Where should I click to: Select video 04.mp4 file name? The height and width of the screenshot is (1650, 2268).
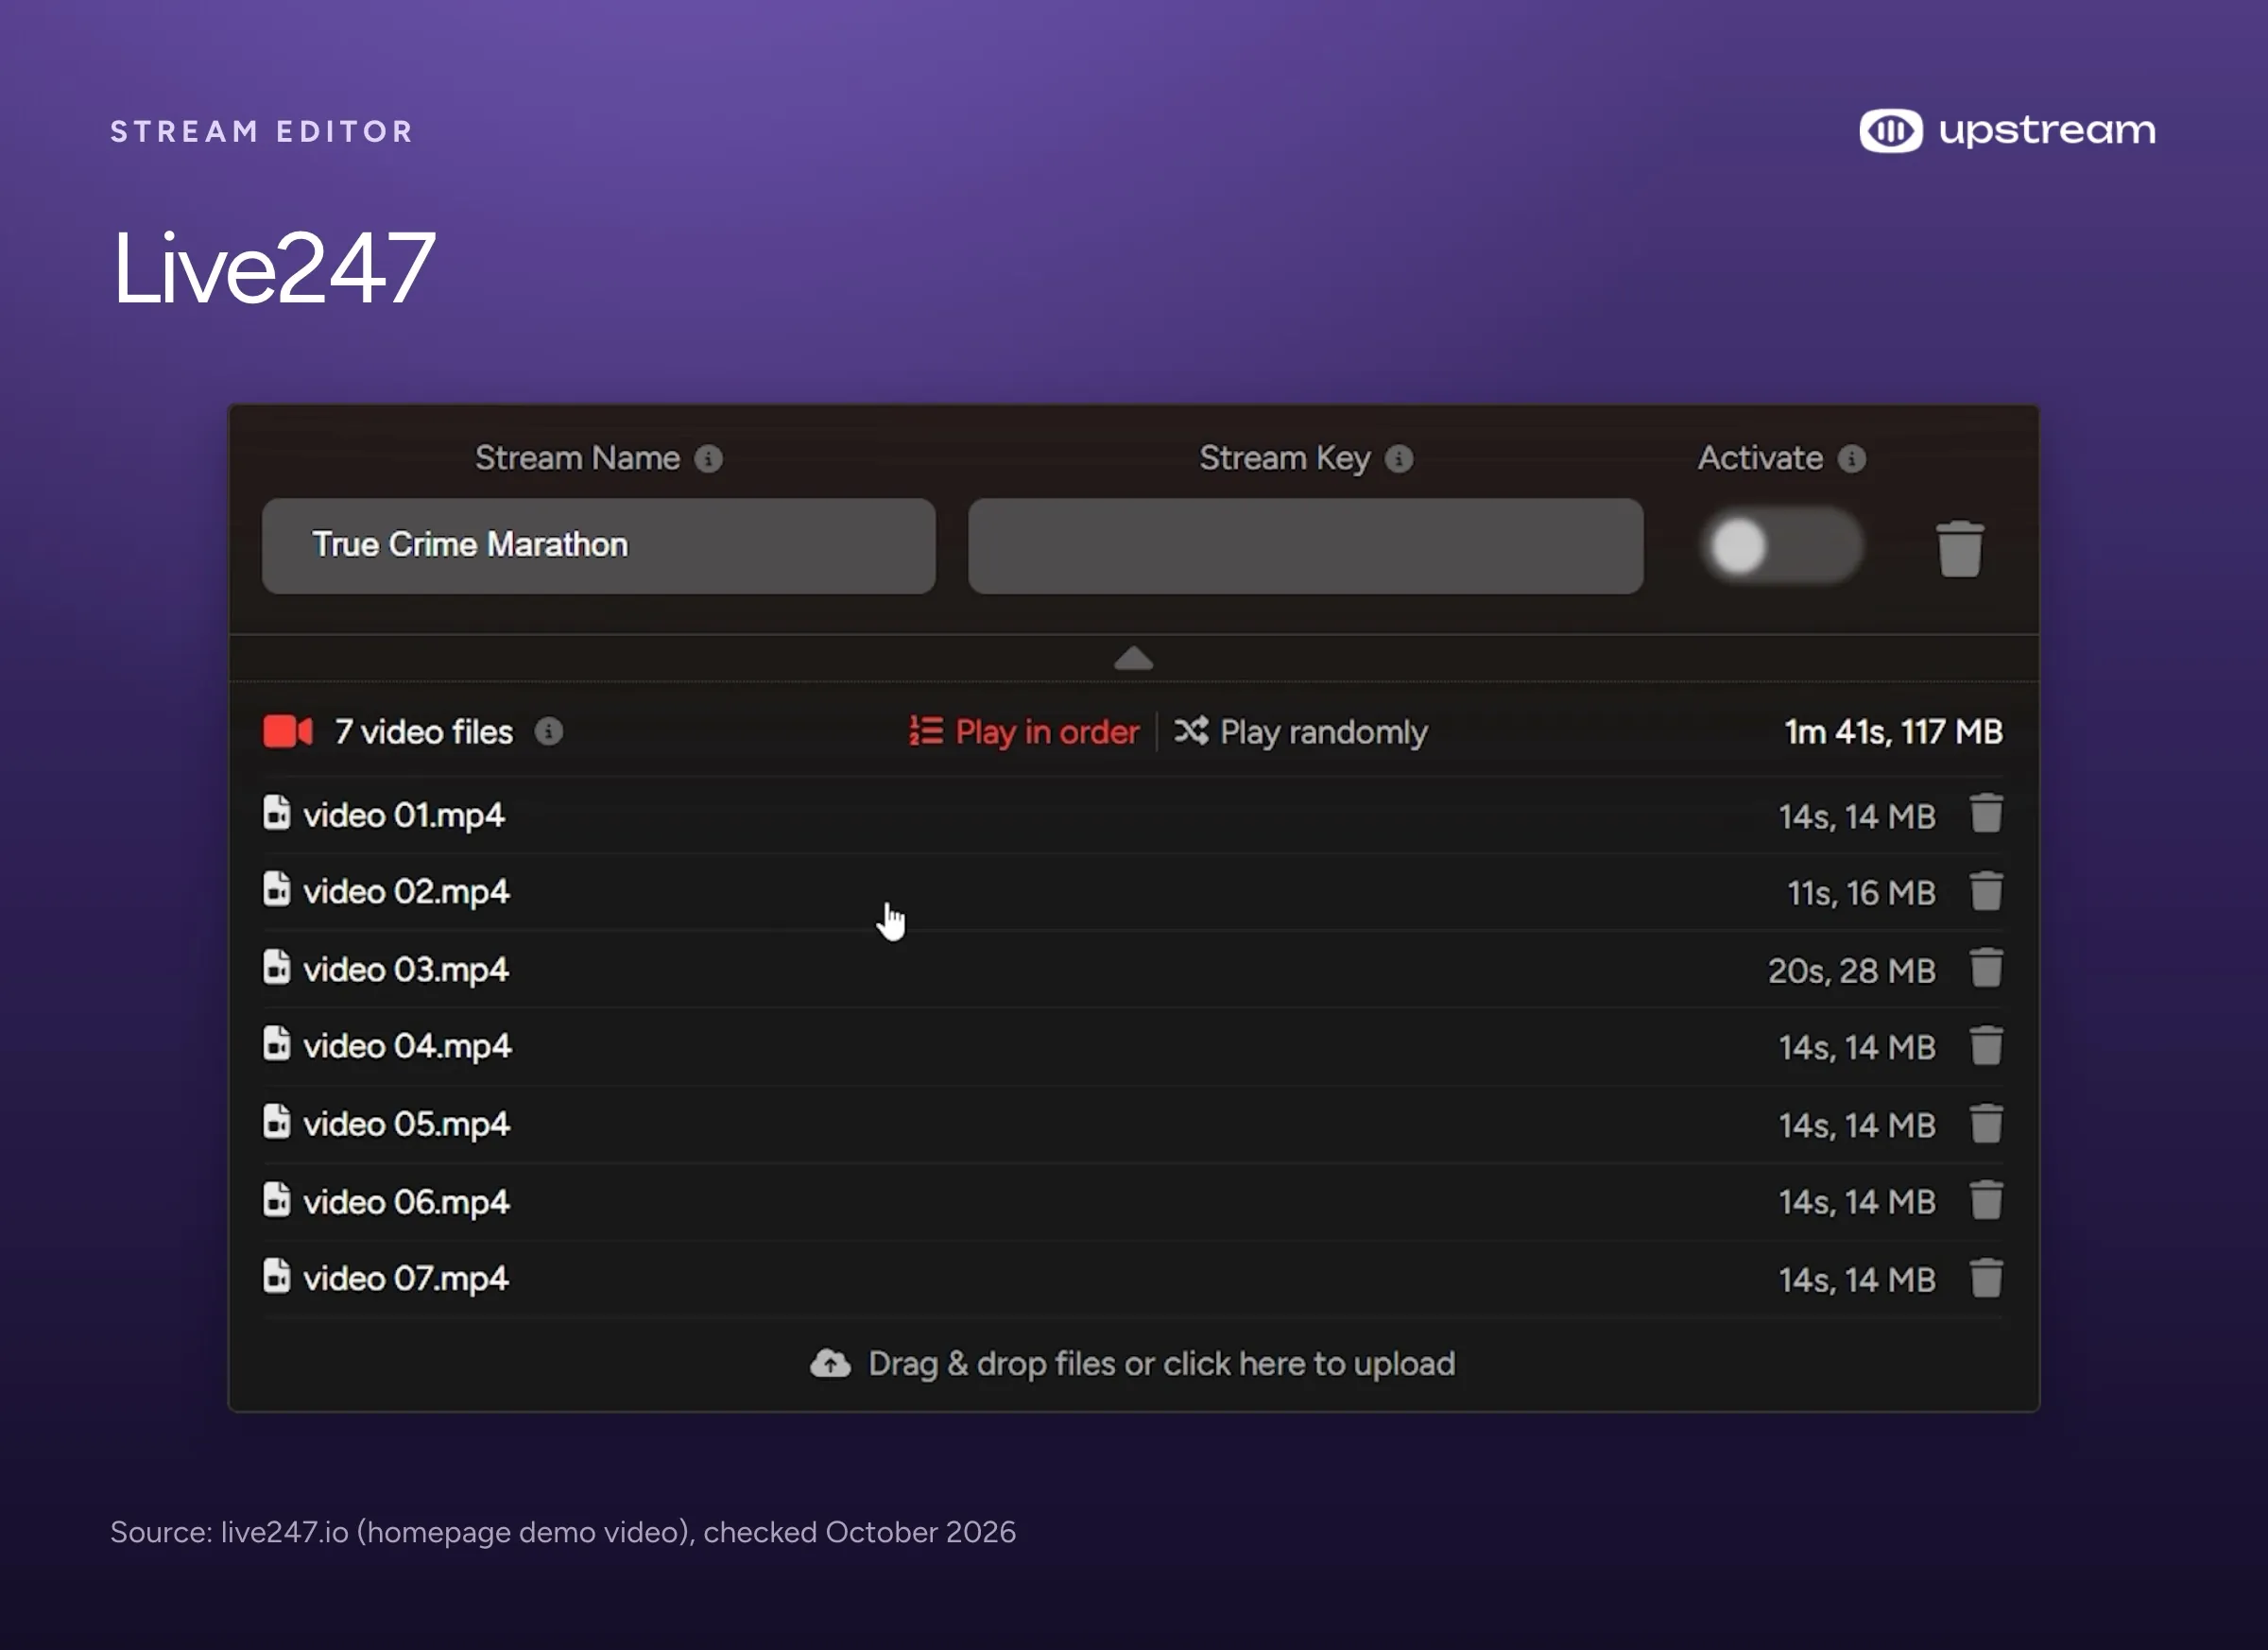(x=407, y=1047)
